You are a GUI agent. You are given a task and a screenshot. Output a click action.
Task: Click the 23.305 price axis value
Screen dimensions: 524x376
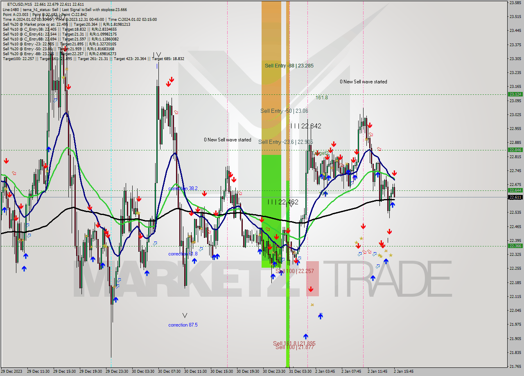pos(515,58)
